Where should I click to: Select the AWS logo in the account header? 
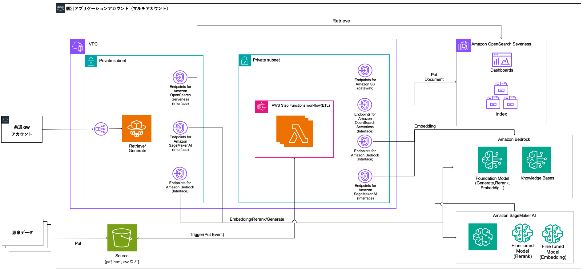60,8
